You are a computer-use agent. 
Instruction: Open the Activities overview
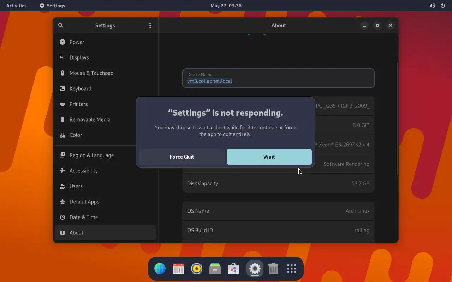point(17,6)
